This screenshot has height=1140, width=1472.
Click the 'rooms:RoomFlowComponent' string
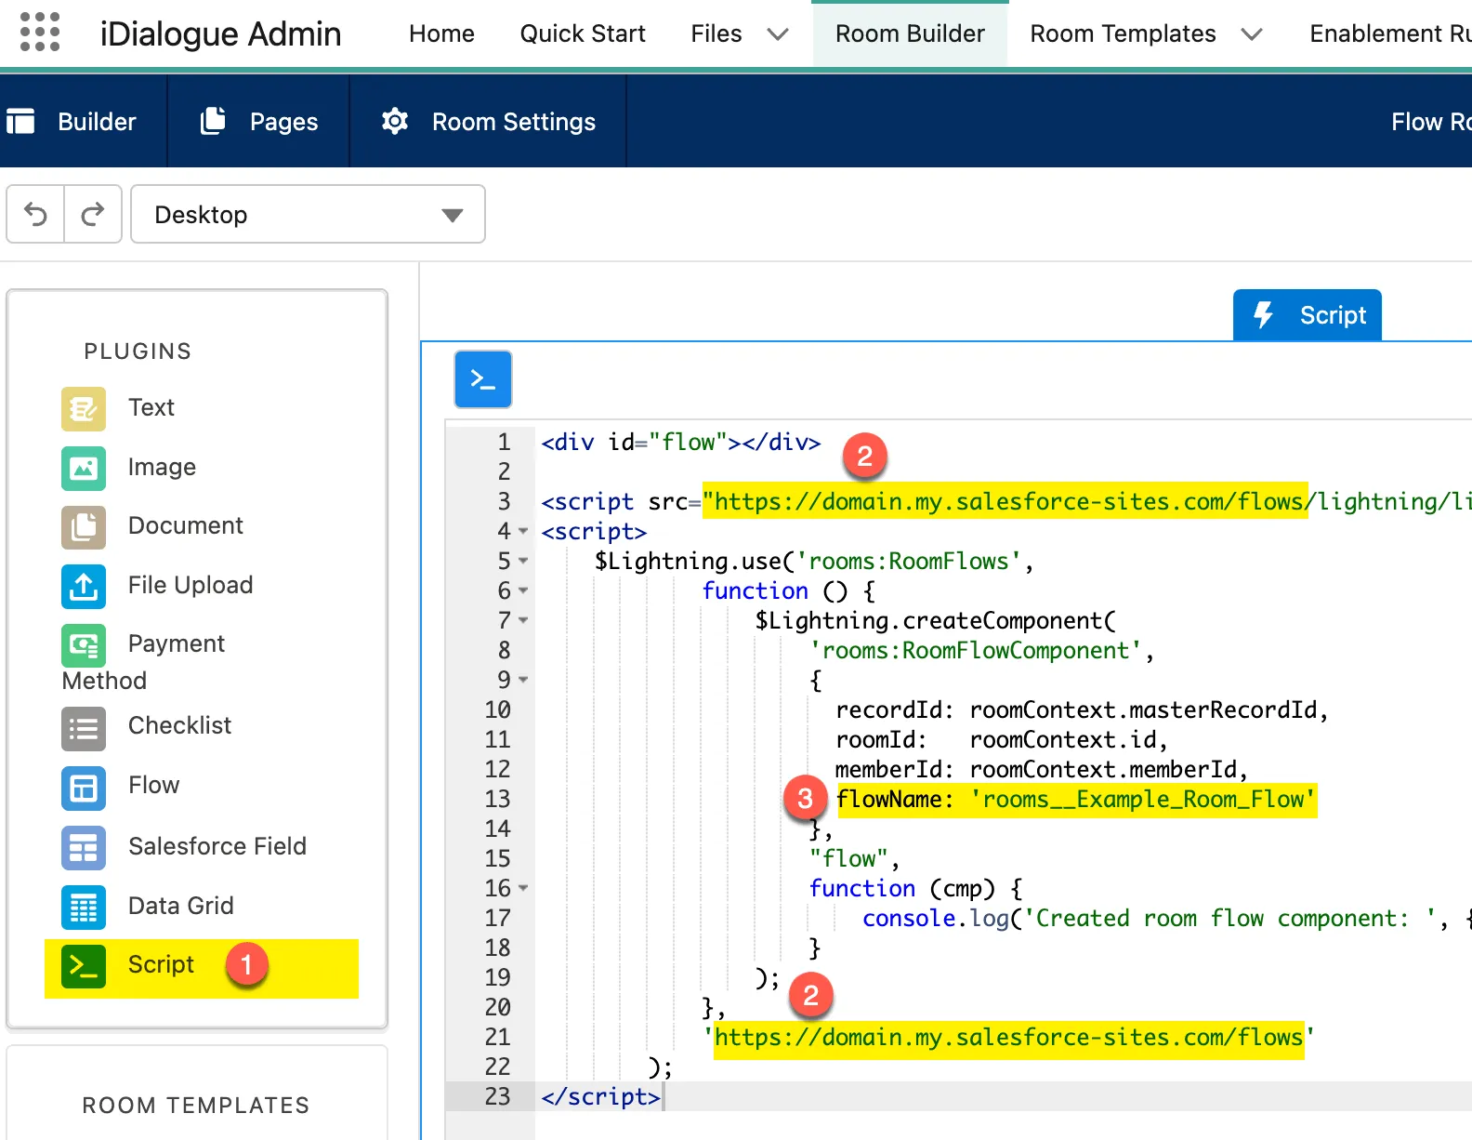[x=975, y=651]
